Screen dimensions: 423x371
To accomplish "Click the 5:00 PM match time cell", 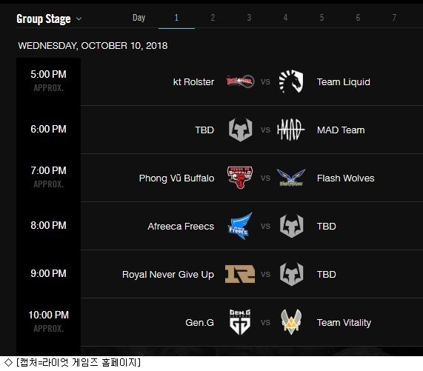I will pos(49,81).
